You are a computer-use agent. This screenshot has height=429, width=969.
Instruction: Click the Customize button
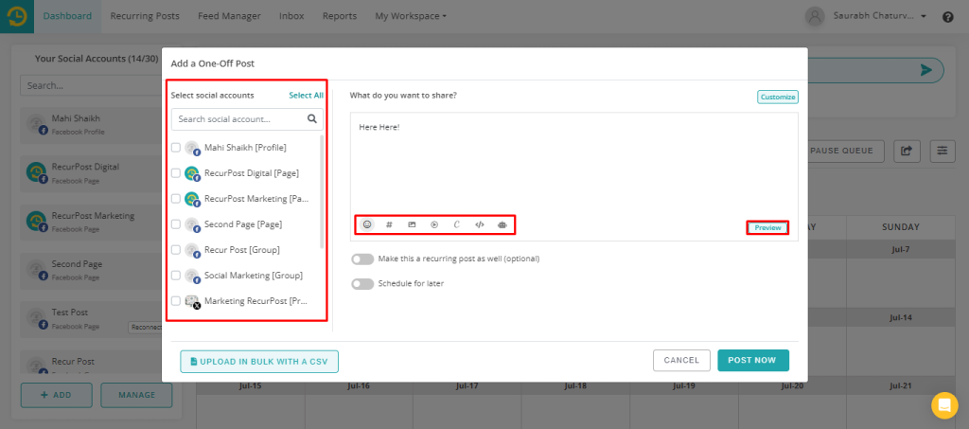778,97
